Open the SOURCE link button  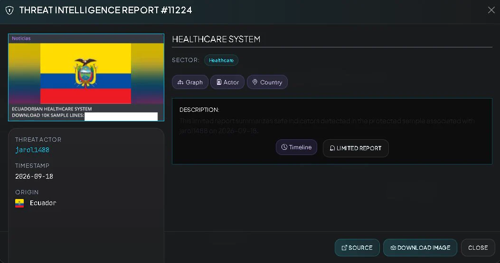tap(357, 247)
